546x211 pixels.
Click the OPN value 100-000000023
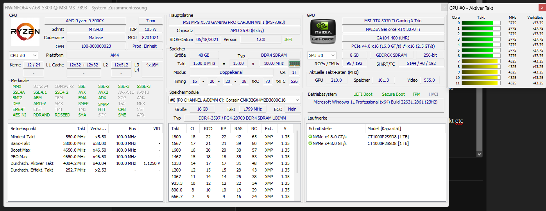coord(96,46)
